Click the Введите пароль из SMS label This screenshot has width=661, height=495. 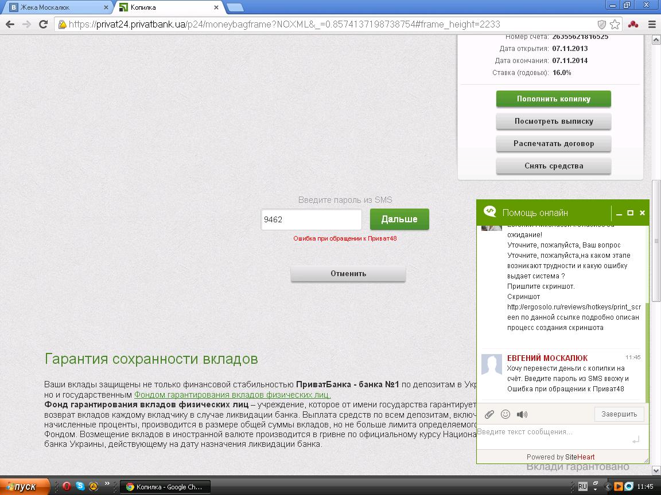coord(345,200)
